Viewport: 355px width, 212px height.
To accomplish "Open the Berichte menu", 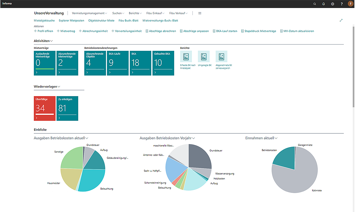I will click(x=135, y=13).
